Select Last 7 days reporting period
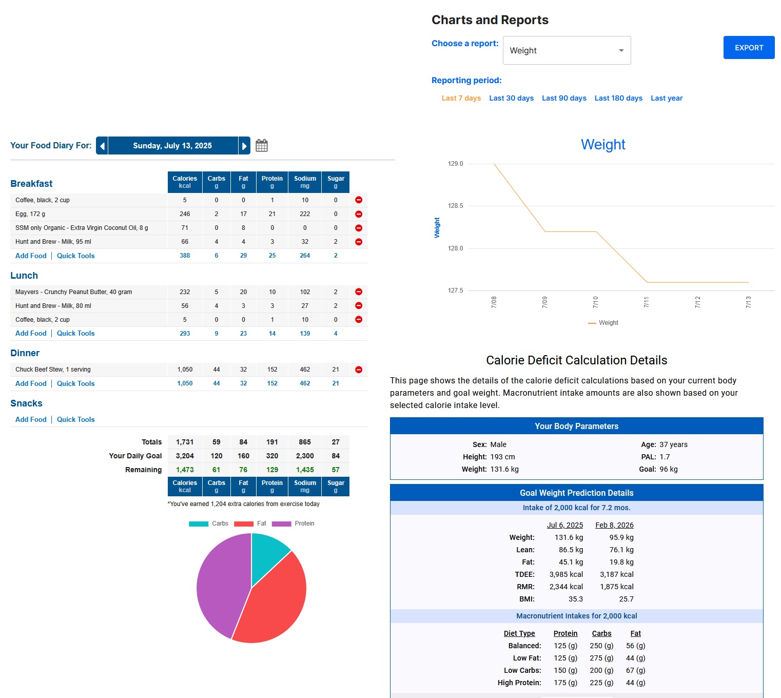781x698 pixels. [461, 98]
